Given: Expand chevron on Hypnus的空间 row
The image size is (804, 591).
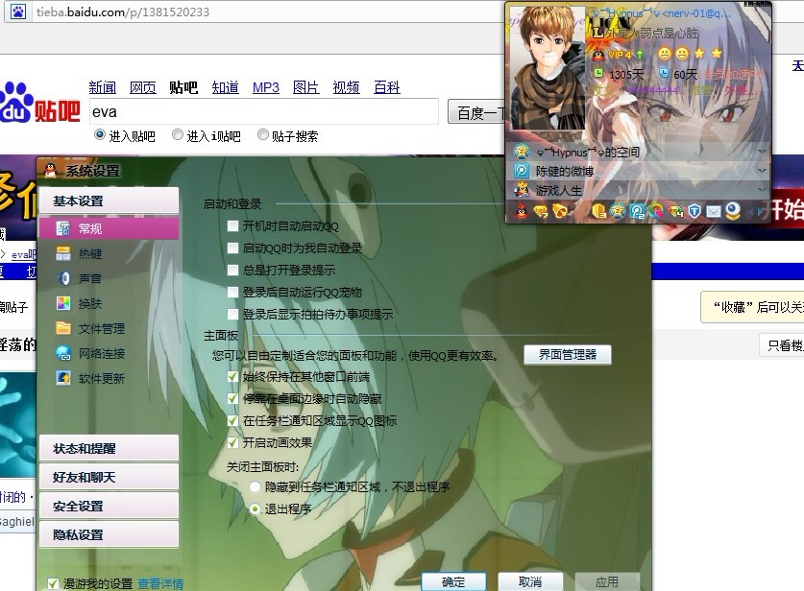Looking at the screenshot, I should [762, 152].
